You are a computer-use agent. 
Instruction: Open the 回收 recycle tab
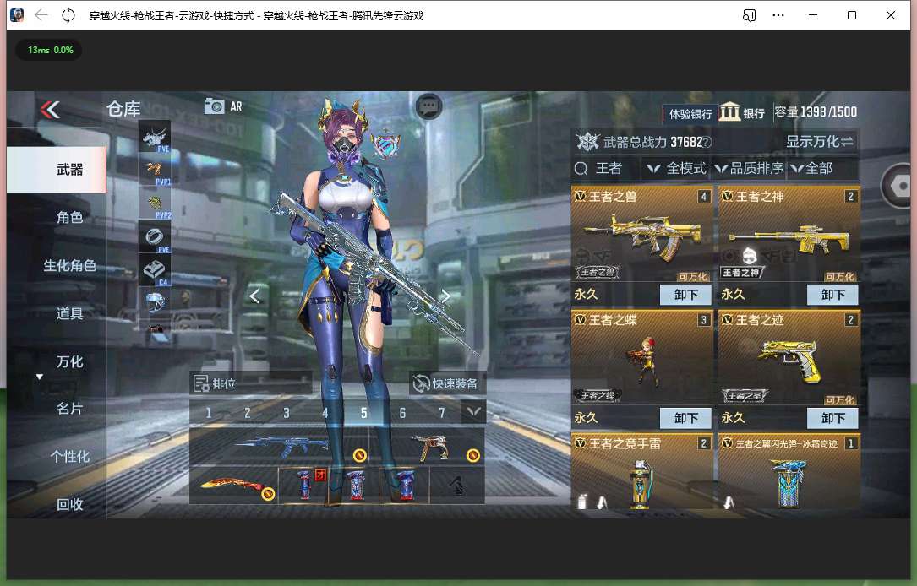click(69, 504)
